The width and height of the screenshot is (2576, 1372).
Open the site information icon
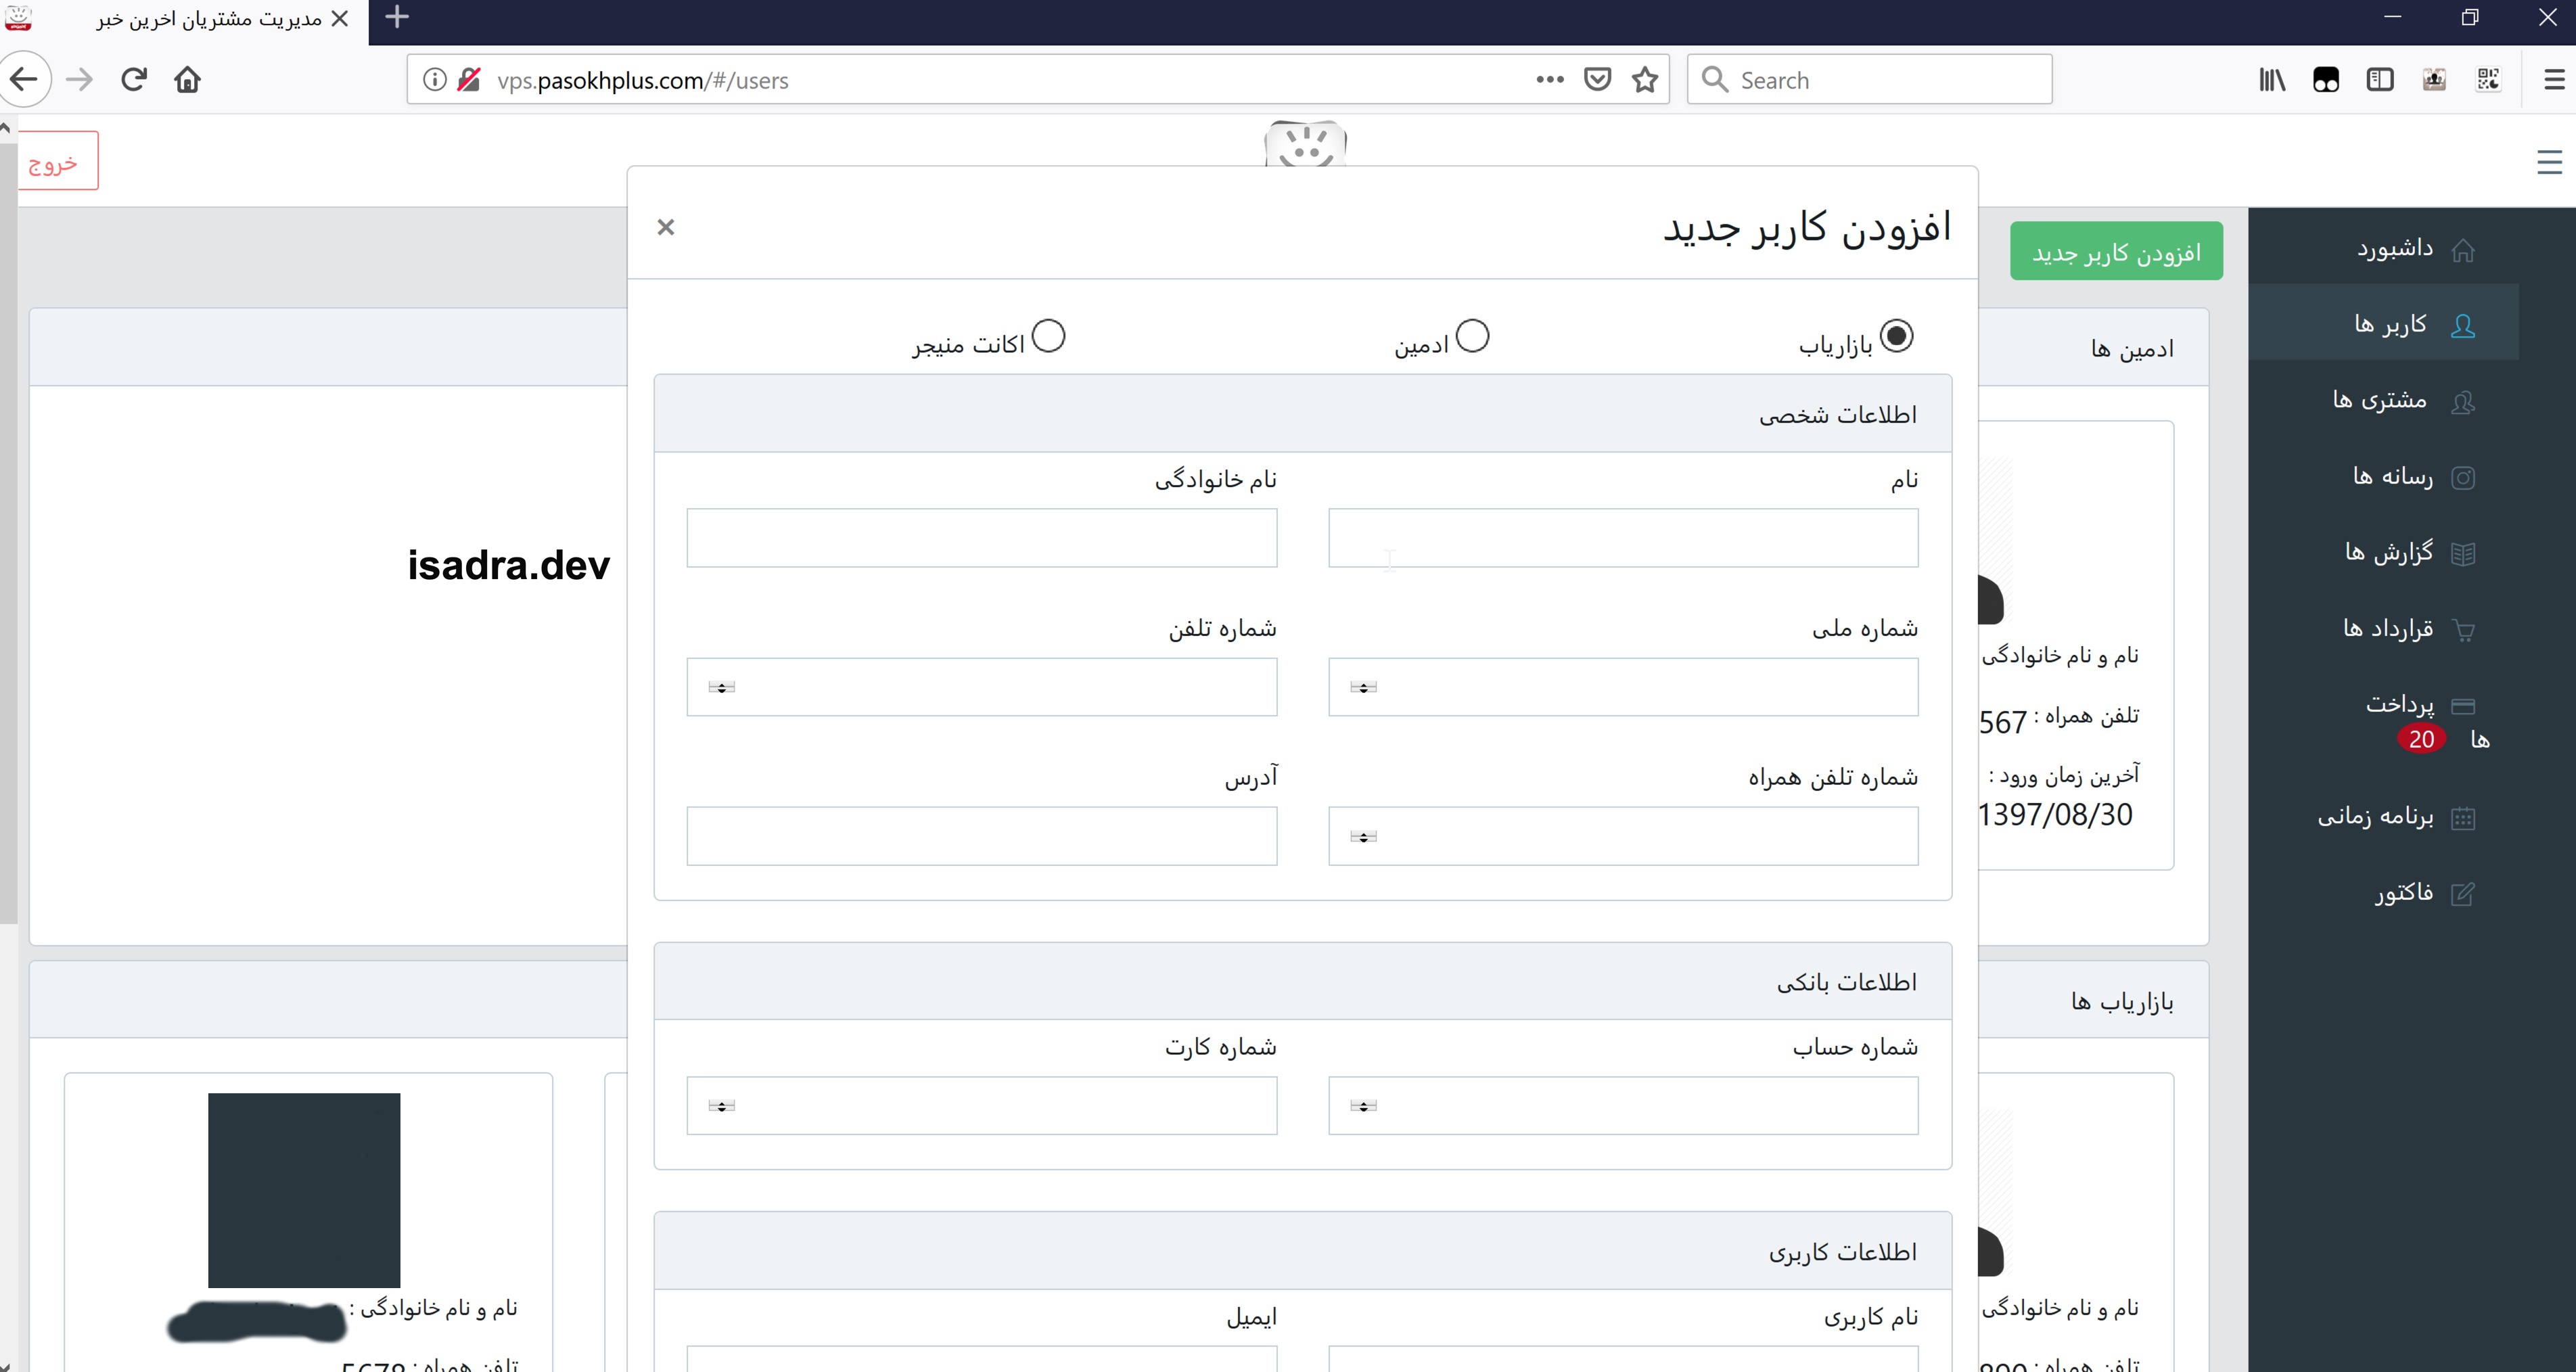point(434,80)
